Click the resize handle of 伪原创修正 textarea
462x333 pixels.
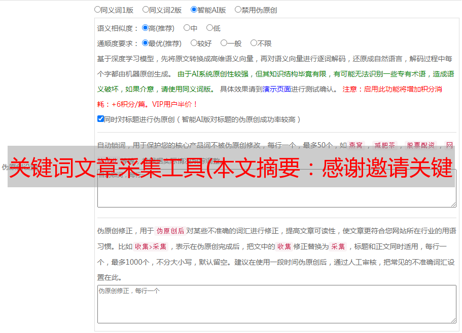click(453, 320)
